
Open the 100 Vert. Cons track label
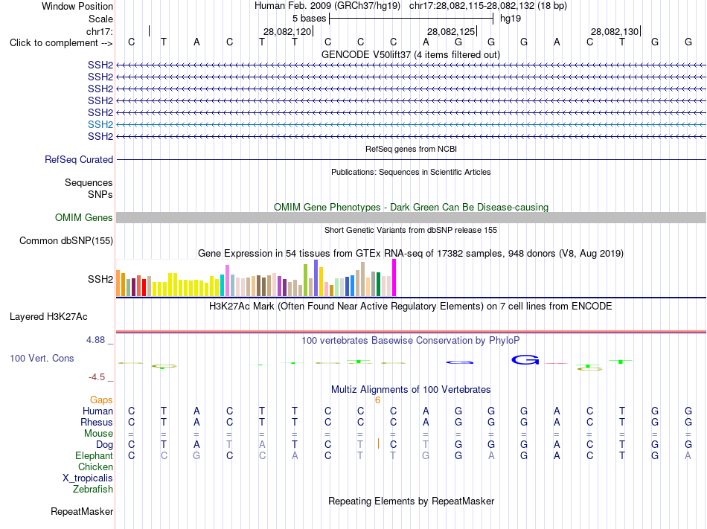click(x=42, y=358)
